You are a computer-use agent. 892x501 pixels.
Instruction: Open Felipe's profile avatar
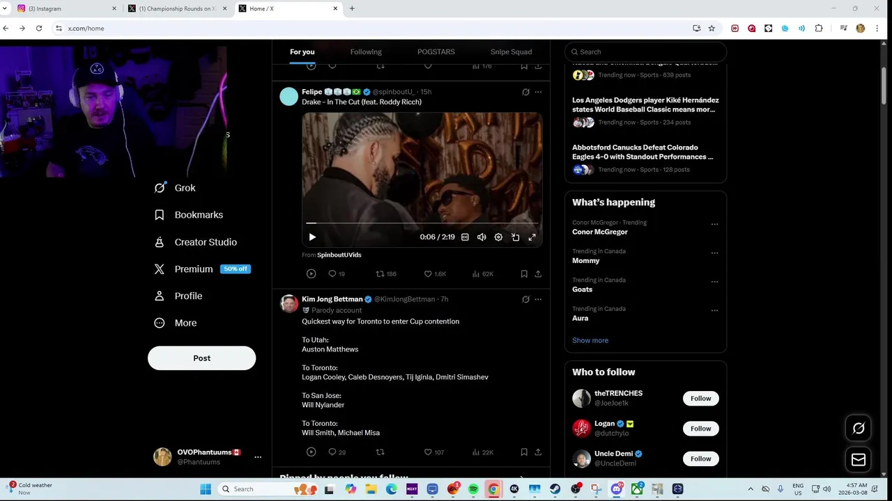click(289, 96)
